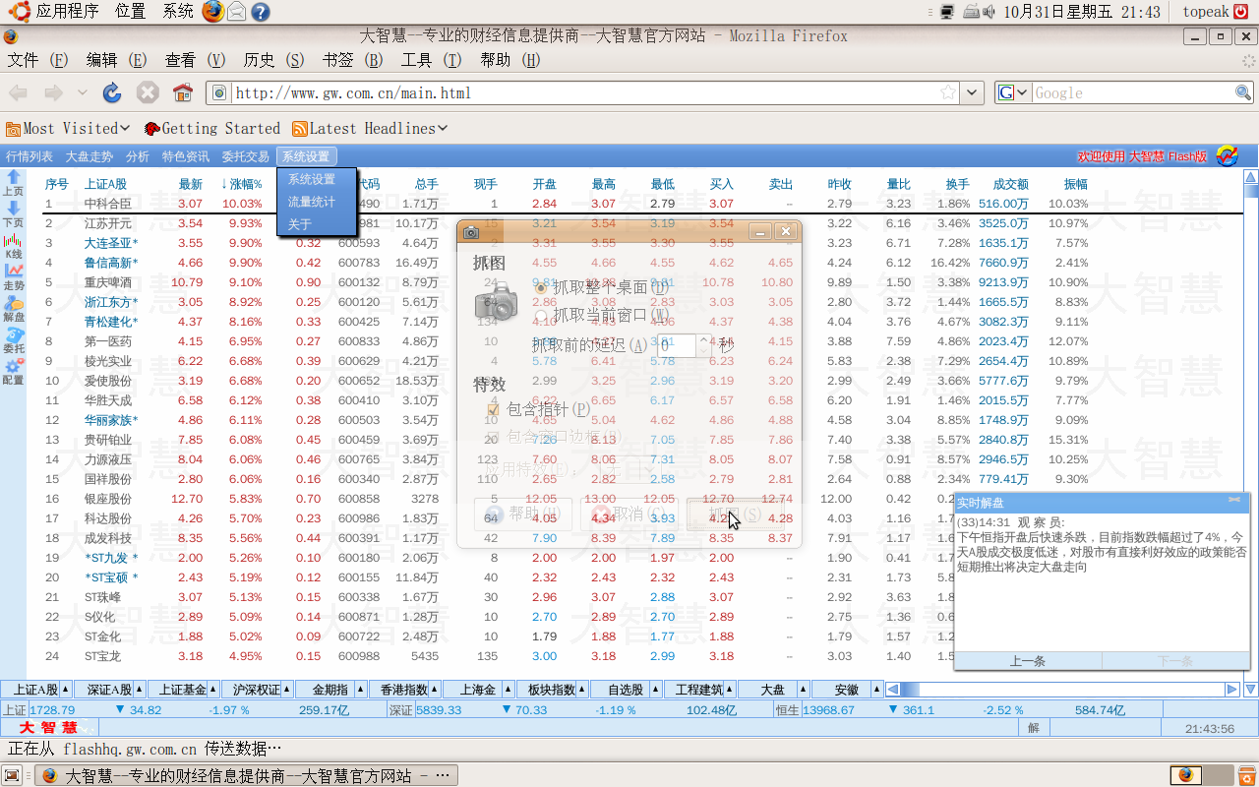Select the 抓取整个桌面 radio option

click(x=540, y=287)
